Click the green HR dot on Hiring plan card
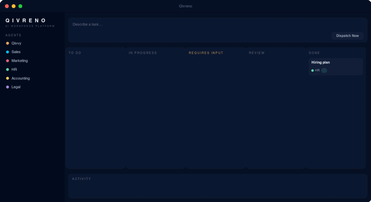371x202 pixels. coord(312,71)
